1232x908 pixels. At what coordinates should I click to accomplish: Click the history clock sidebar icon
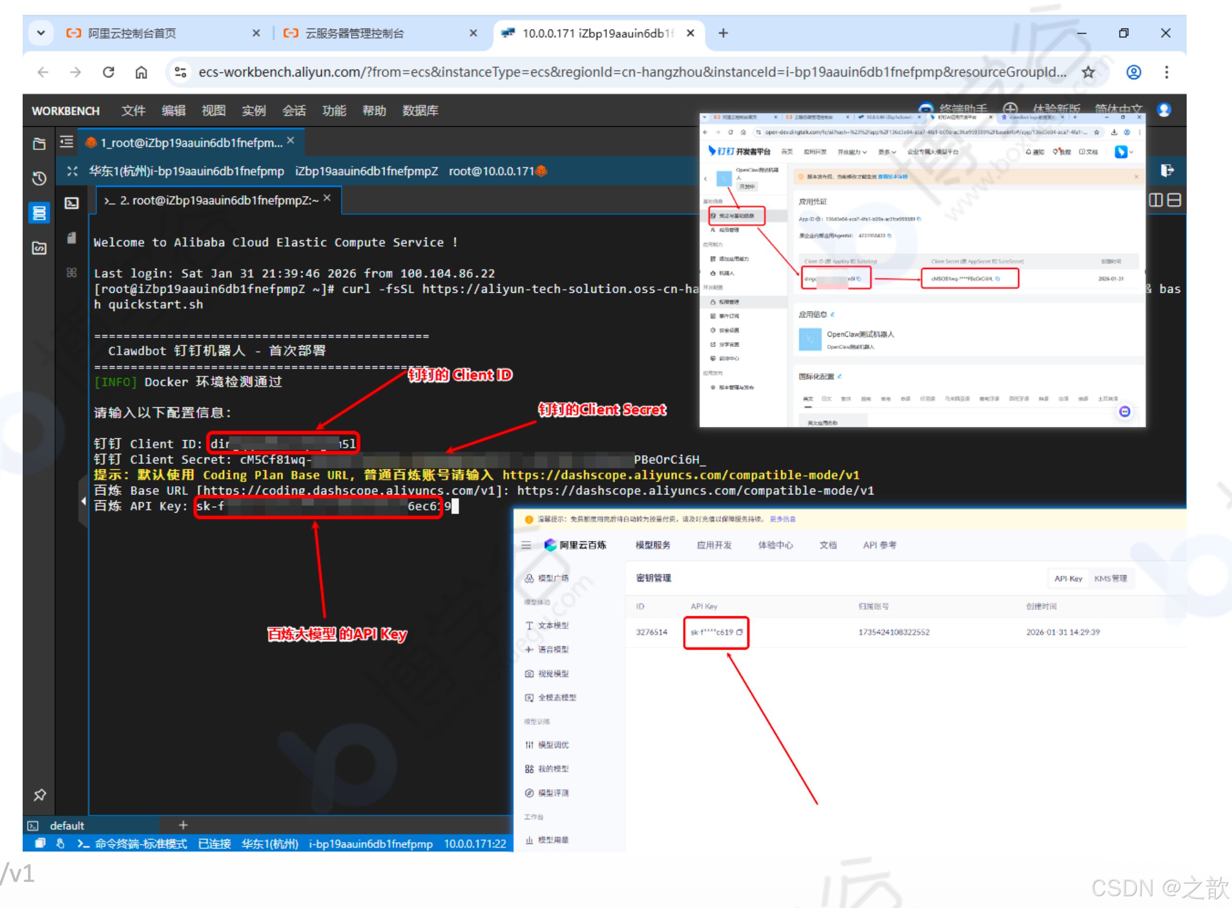pyautogui.click(x=39, y=178)
